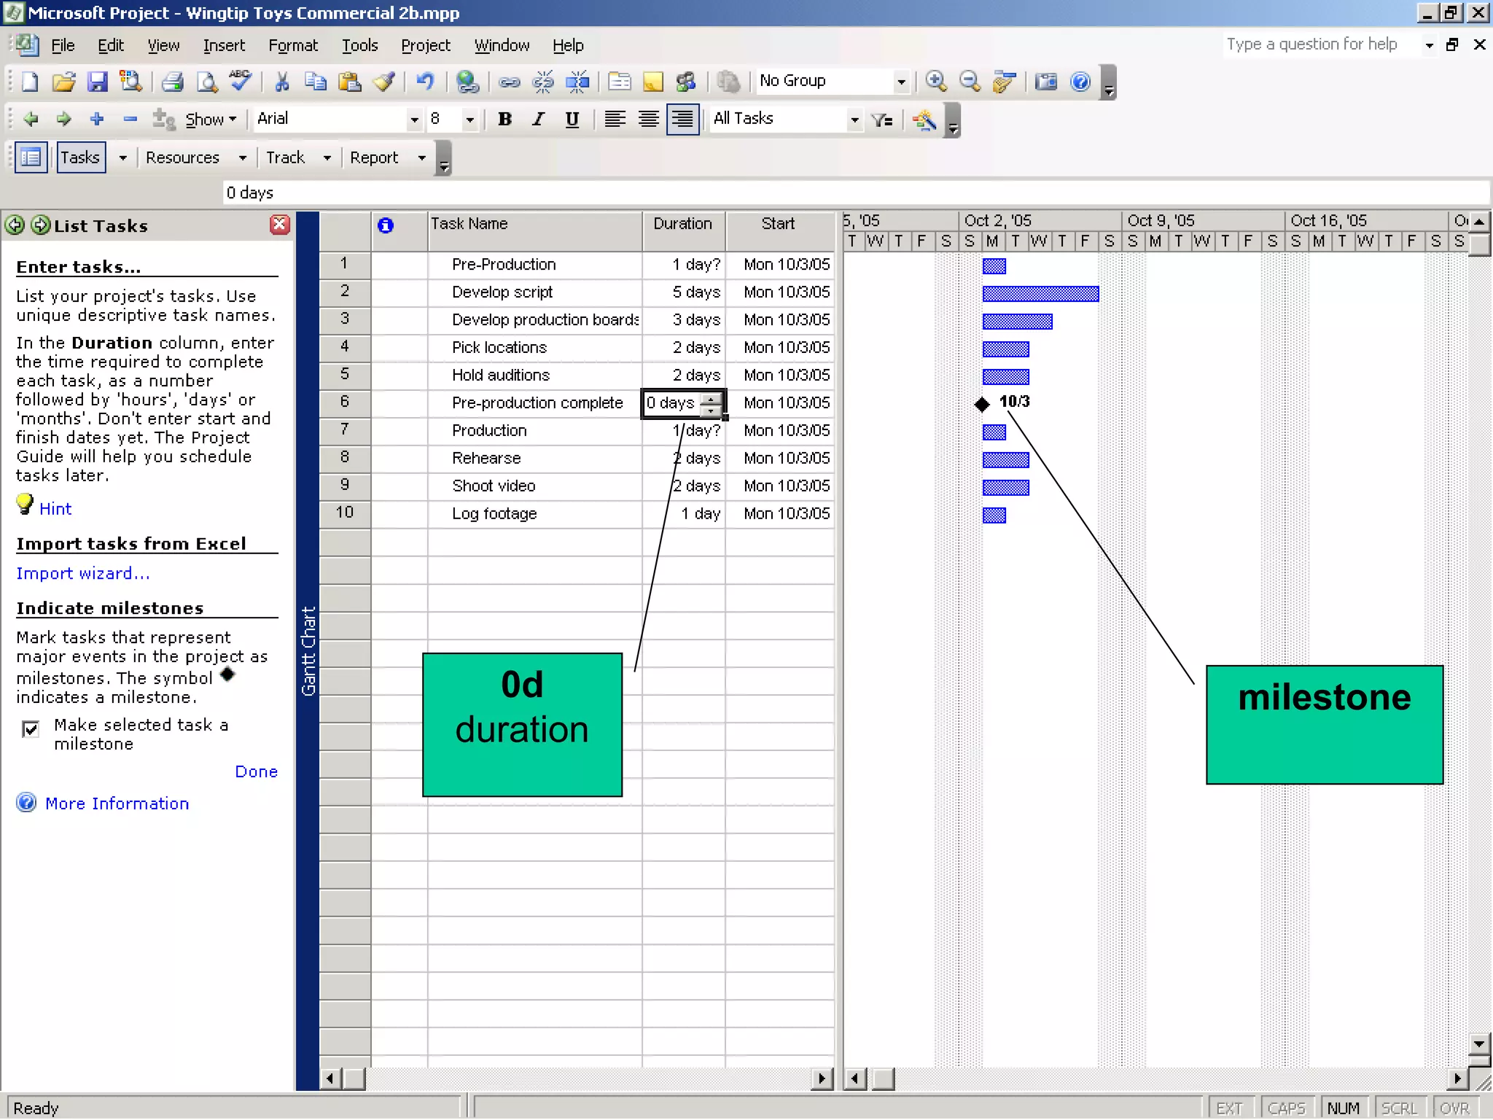Click the duration spinner on row 6
Viewport: 1493px width, 1120px height.
click(711, 403)
